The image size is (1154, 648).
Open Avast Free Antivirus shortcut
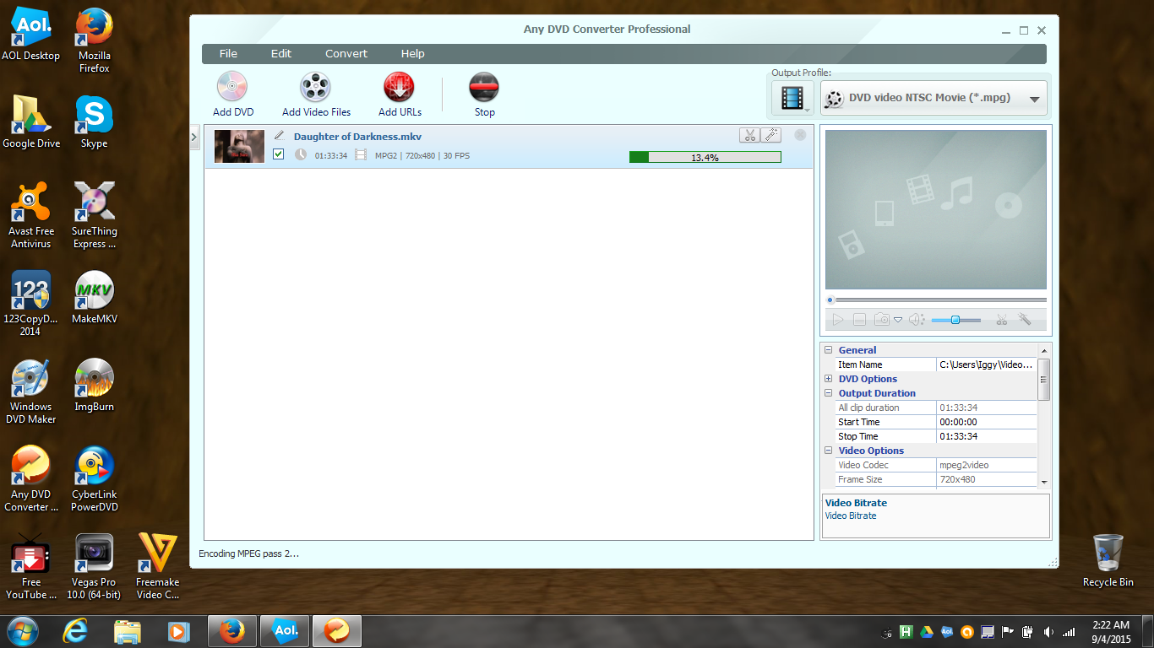pyautogui.click(x=30, y=216)
